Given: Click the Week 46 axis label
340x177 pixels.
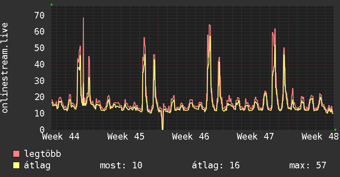Looking at the screenshot, I should click(x=191, y=137).
